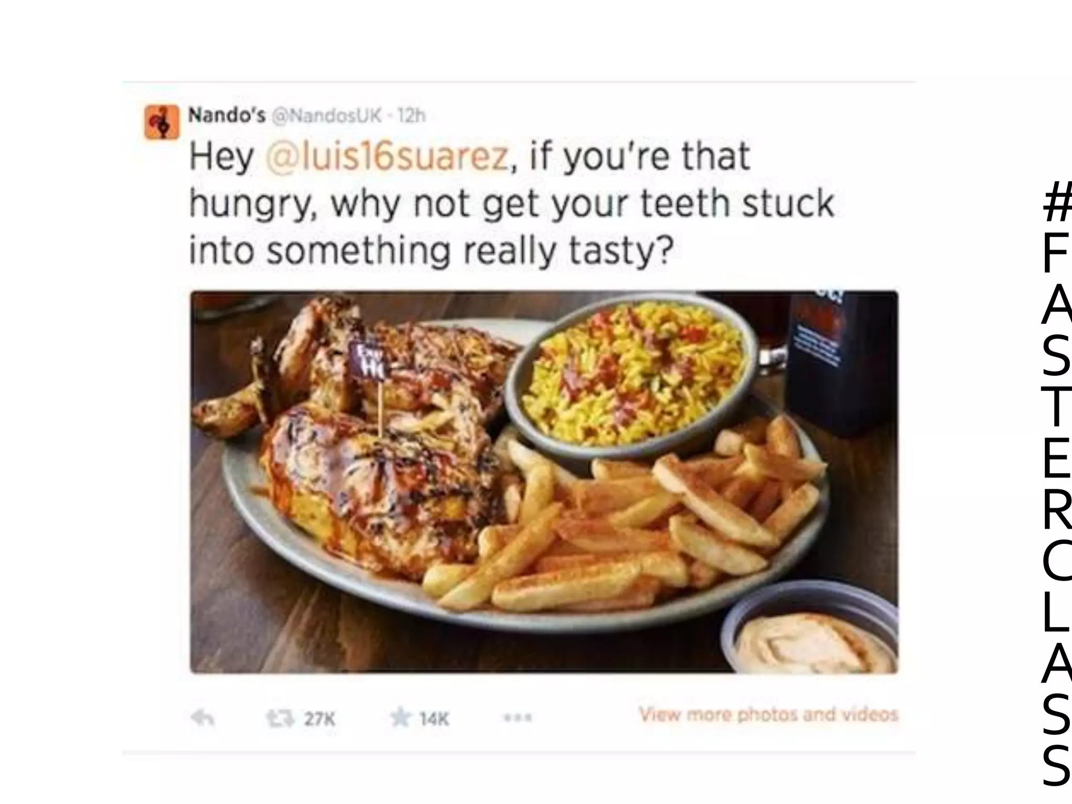Open the Nando's display name link
The width and height of the screenshot is (1072, 804).
tap(227, 115)
